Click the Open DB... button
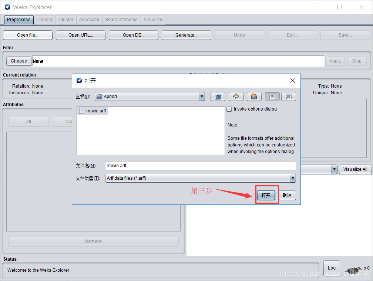This screenshot has width=373, height=281. coord(134,35)
